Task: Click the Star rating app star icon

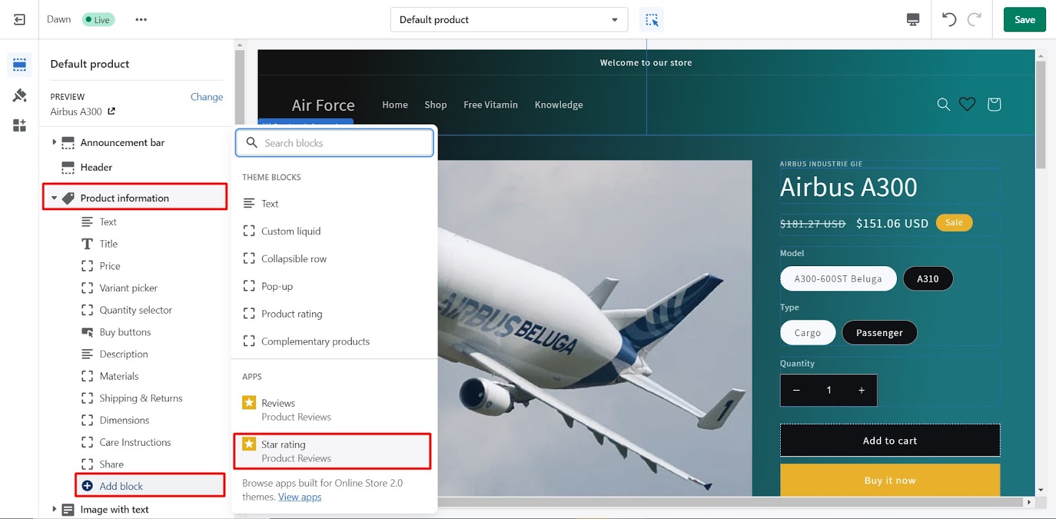Action: pos(249,444)
